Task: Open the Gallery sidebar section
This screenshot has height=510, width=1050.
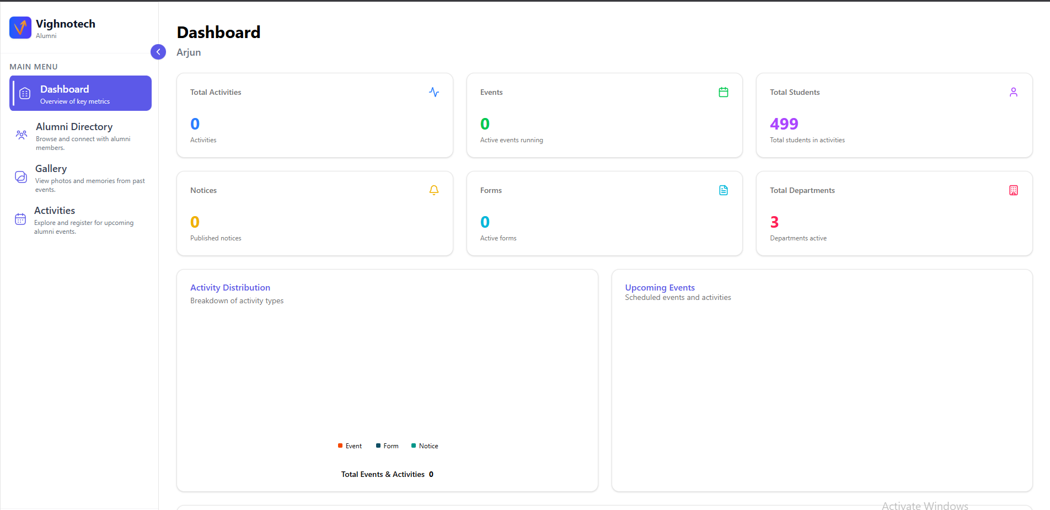Action: click(51, 169)
